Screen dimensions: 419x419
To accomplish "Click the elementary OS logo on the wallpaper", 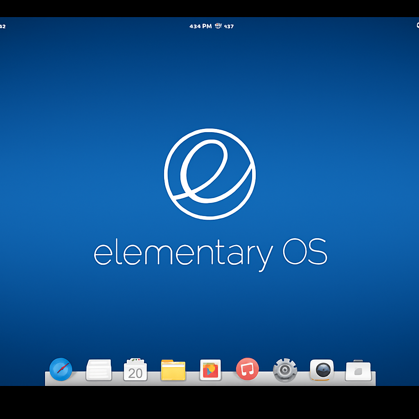I will point(209,173).
